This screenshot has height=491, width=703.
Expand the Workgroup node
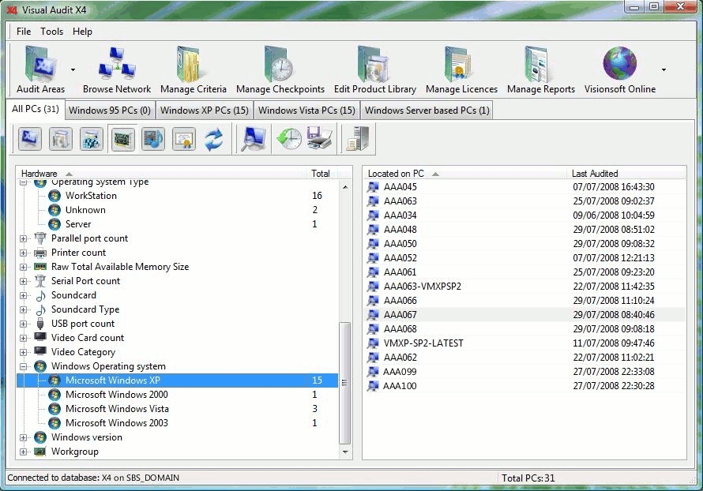click(24, 452)
